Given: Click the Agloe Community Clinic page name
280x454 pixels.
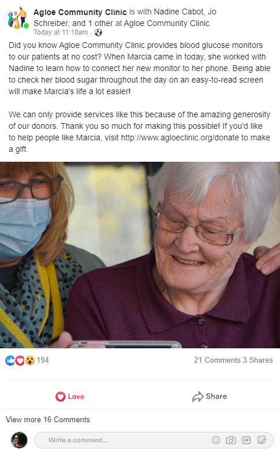Looking at the screenshot, I should 80,12.
